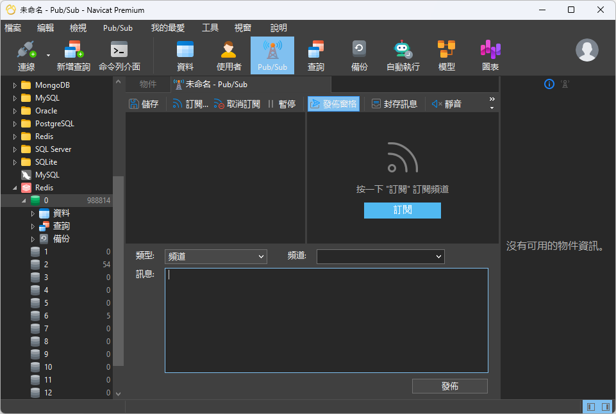Screen dimensions: 616x414
Task: Click the blue 訂閱 subscribe button
Action: tap(402, 210)
